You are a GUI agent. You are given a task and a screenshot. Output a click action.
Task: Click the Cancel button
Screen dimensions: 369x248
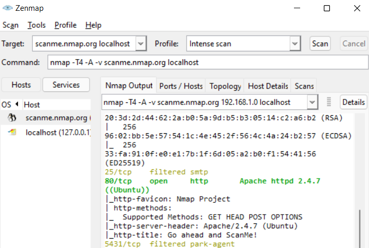pos(354,43)
